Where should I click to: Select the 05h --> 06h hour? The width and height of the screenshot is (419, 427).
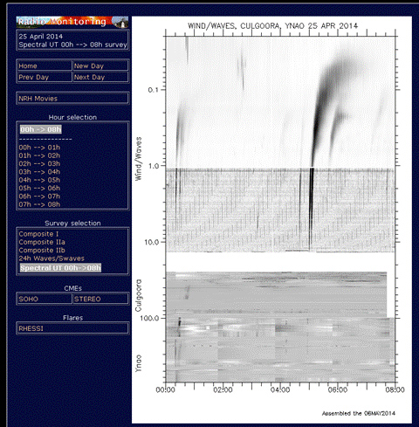click(39, 188)
